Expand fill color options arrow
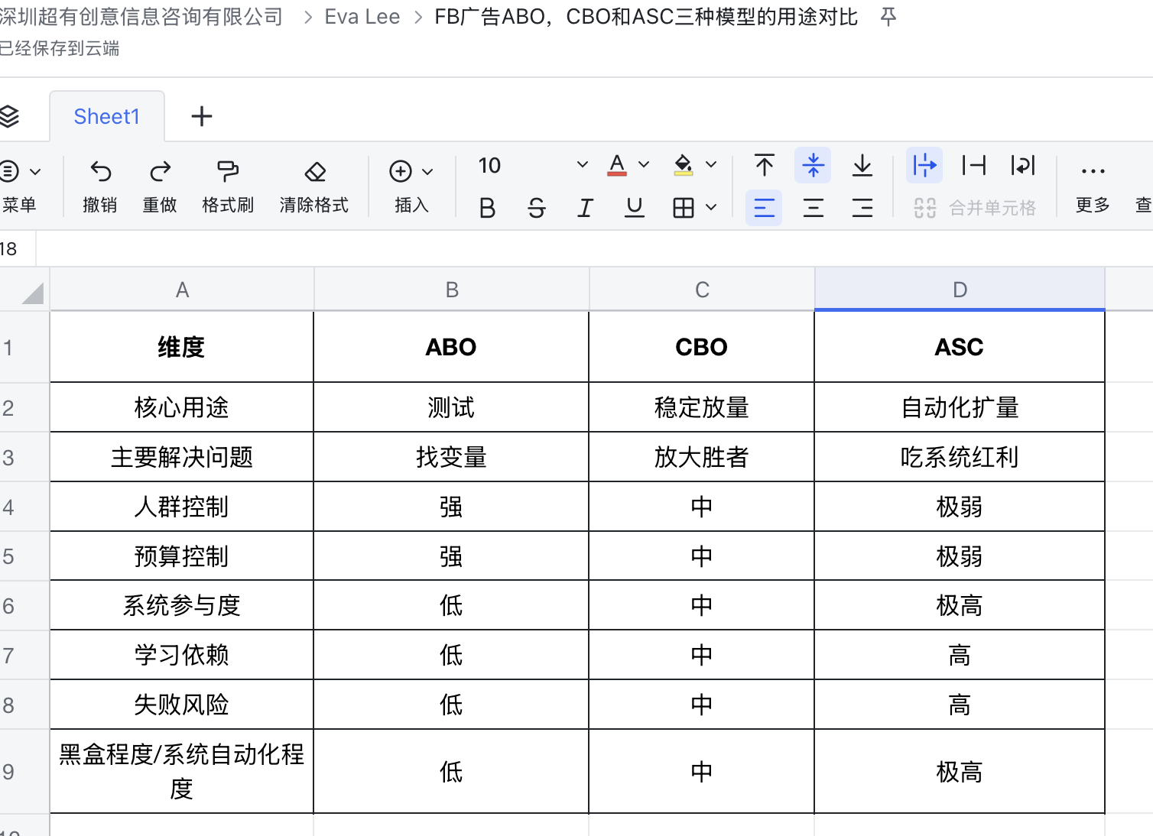1153x836 pixels. (711, 165)
